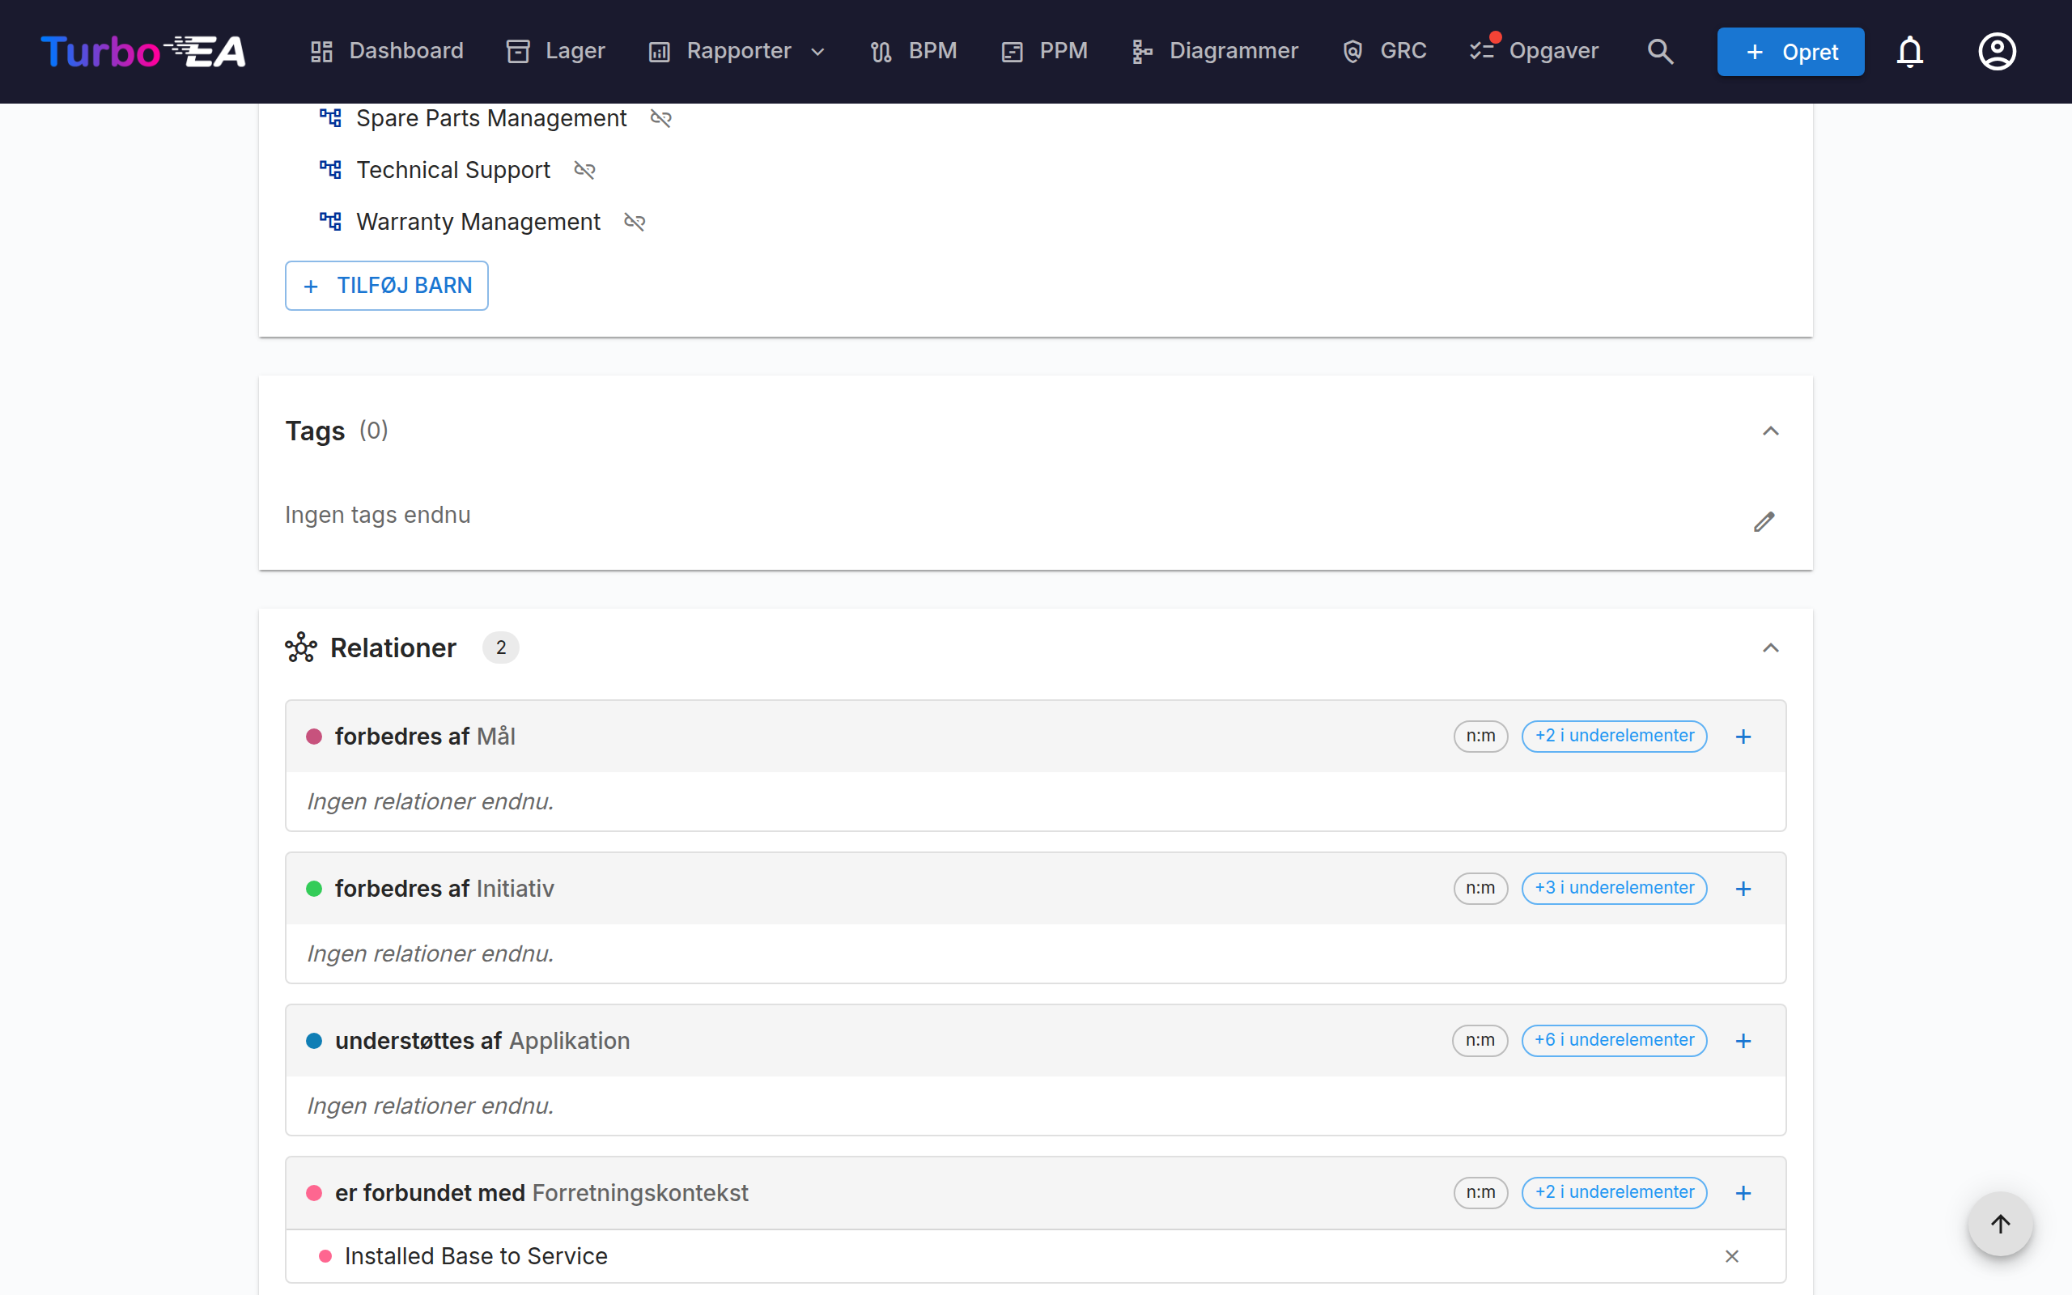The width and height of the screenshot is (2072, 1295).
Task: Click n:m badge for Mål relation
Action: pyautogui.click(x=1480, y=736)
